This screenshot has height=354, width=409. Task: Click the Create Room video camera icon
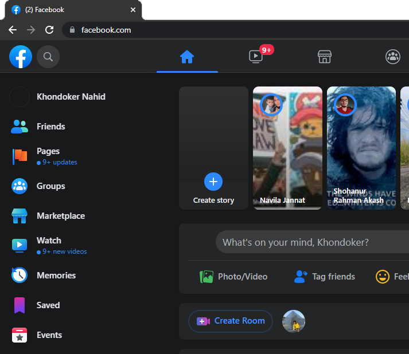coord(203,321)
